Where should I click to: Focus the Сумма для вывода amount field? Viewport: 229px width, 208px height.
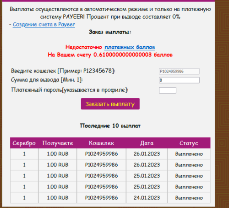point(179,80)
